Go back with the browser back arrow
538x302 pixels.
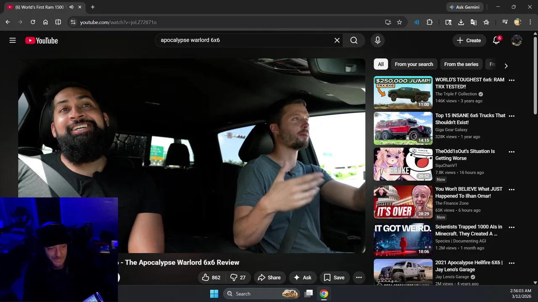pyautogui.click(x=8, y=22)
